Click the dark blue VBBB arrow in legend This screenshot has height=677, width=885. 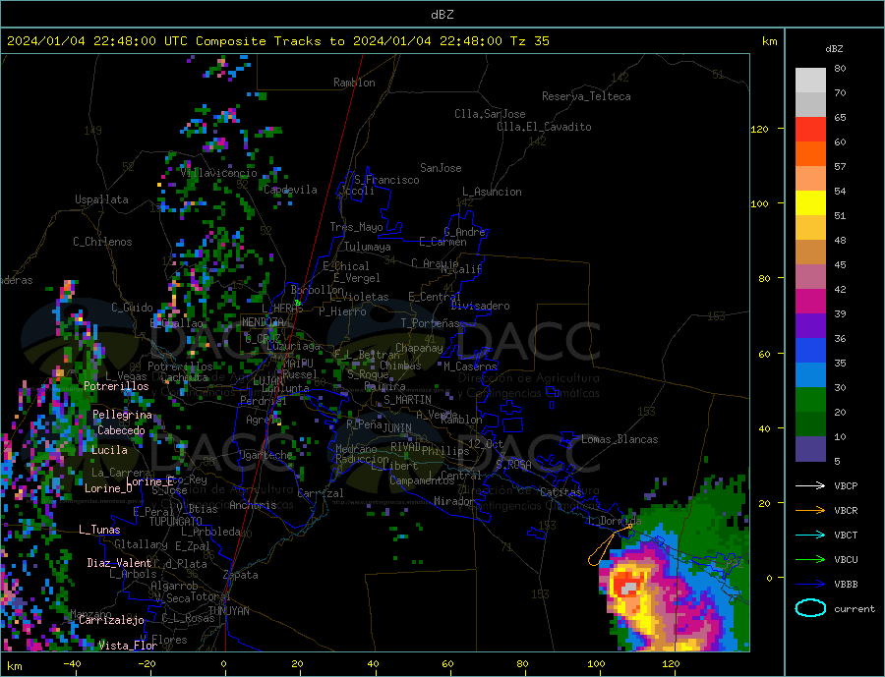[x=810, y=584]
